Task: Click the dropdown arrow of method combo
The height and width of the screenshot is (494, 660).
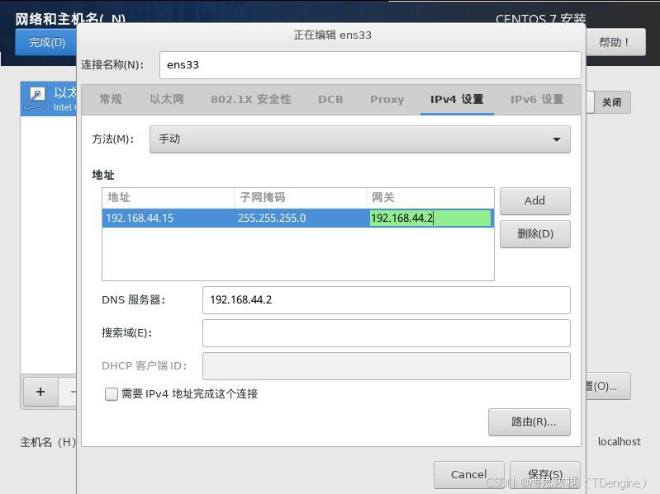Action: click(557, 139)
